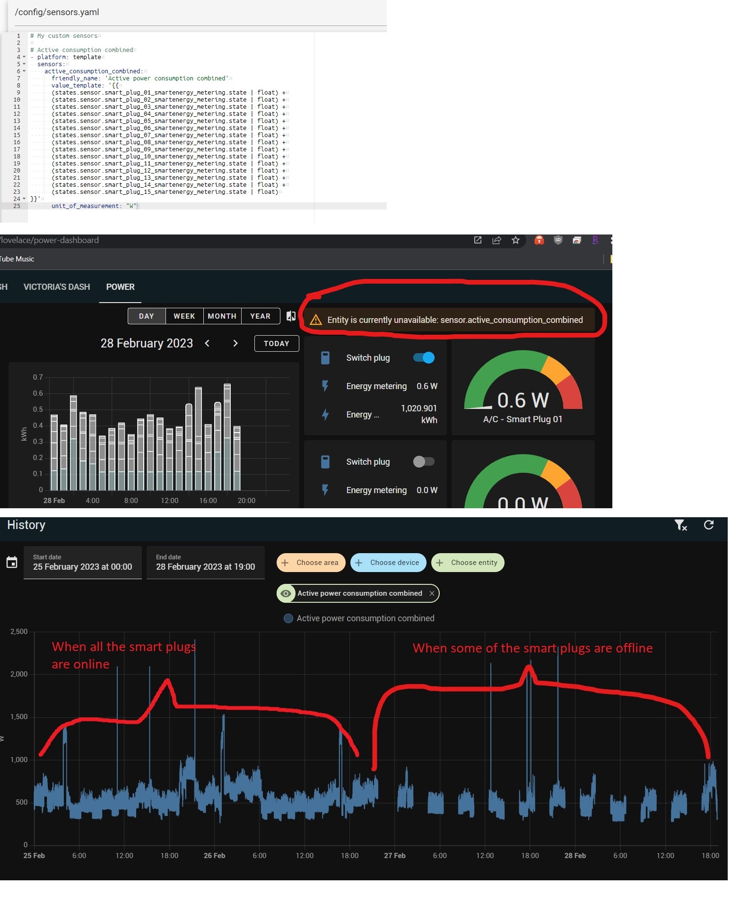Bookmark page with the star icon
This screenshot has width=749, height=903.
pyautogui.click(x=515, y=240)
